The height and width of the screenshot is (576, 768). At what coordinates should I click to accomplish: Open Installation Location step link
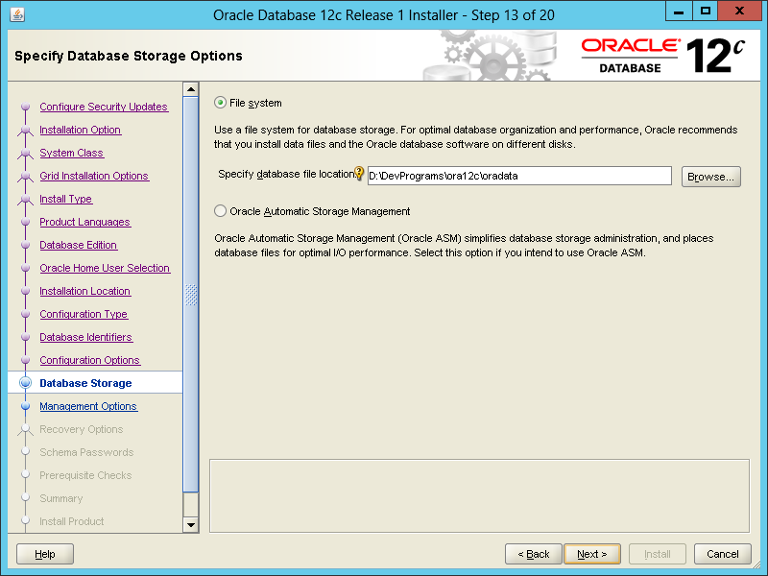84,291
